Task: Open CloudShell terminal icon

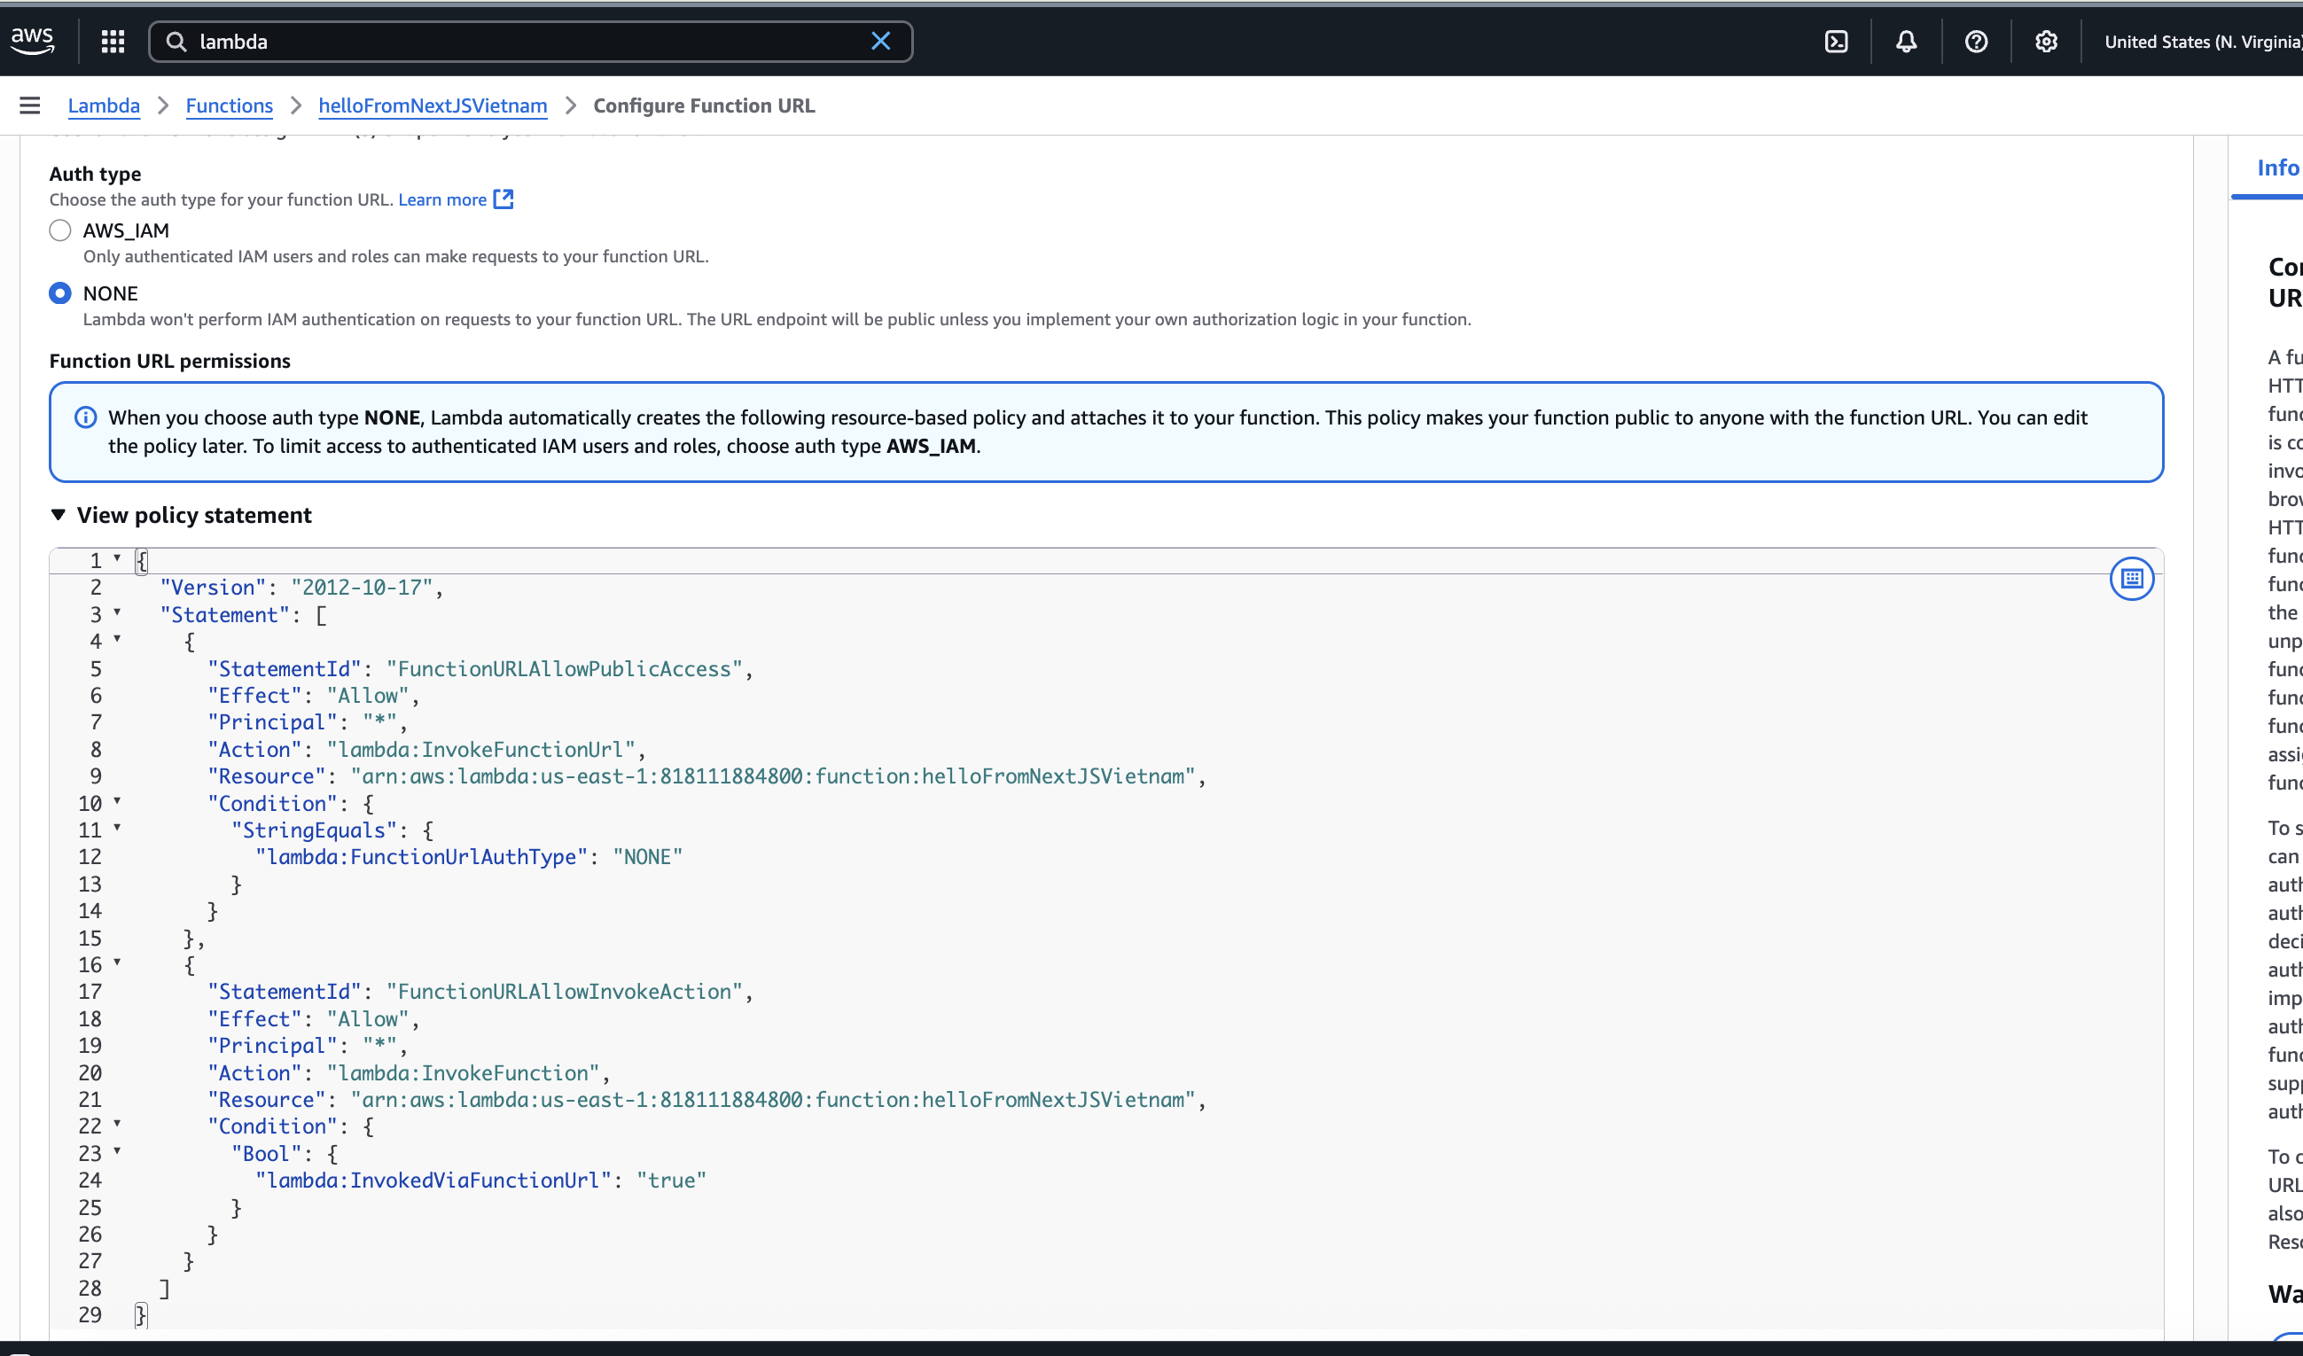Action: pyautogui.click(x=1836, y=41)
